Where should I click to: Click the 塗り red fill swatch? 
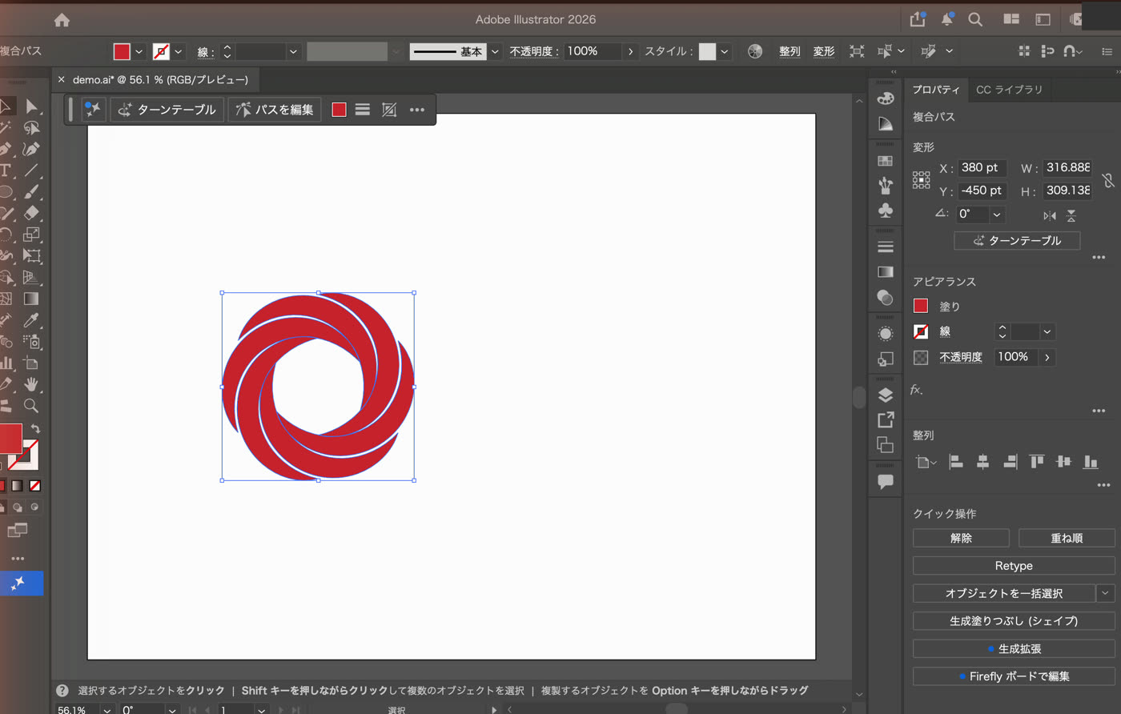[921, 306]
